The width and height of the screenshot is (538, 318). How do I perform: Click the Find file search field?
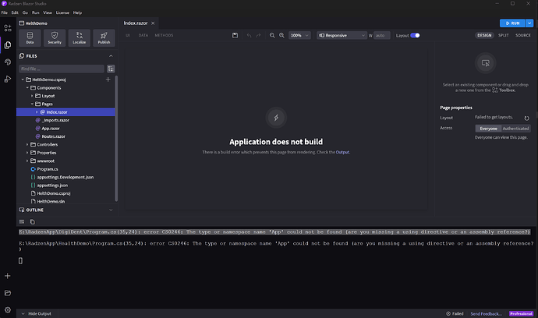tap(62, 69)
